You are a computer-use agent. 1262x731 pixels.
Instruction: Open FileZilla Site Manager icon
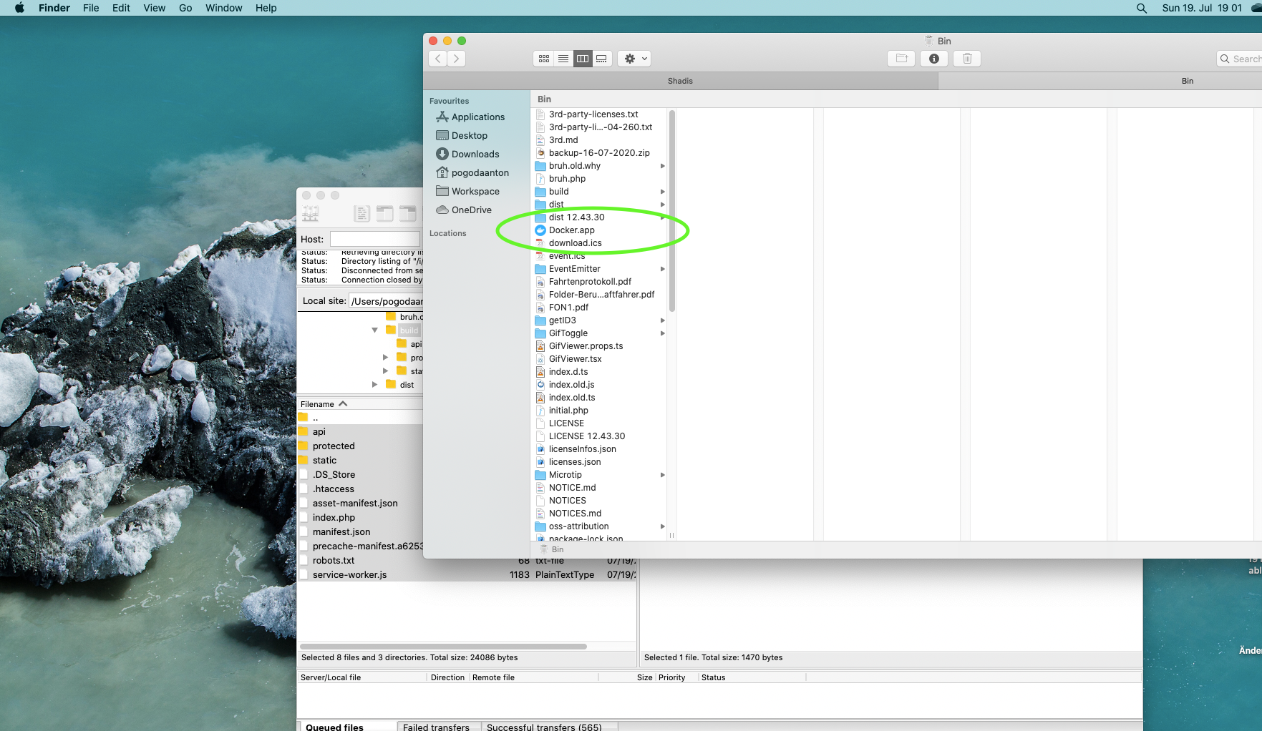(311, 213)
